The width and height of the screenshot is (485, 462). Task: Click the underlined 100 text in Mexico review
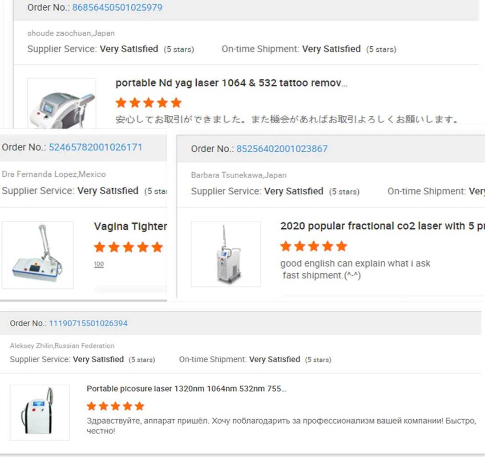click(99, 264)
